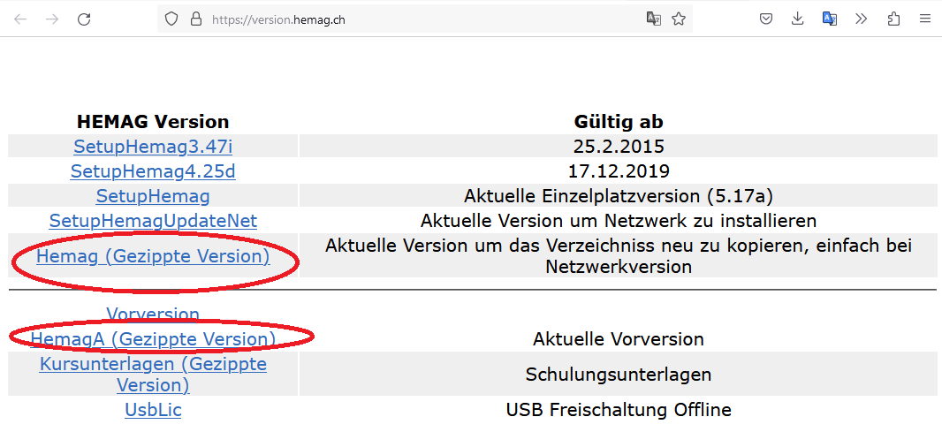Open tracking protection shield info

pyautogui.click(x=172, y=19)
